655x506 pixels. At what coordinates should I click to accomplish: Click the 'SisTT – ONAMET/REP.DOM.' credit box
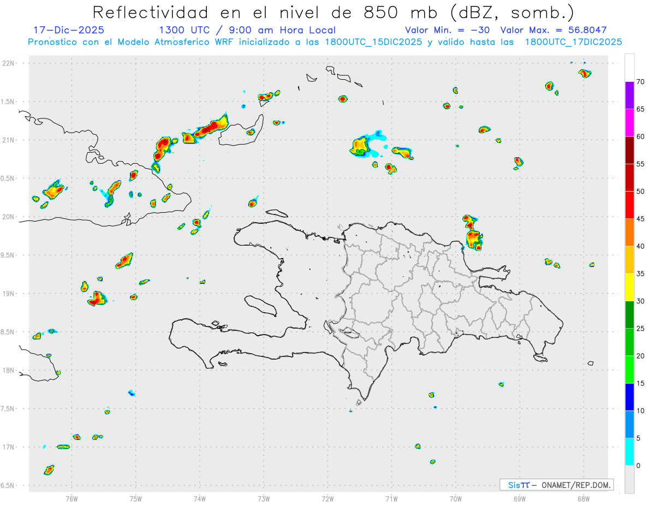(x=557, y=485)
